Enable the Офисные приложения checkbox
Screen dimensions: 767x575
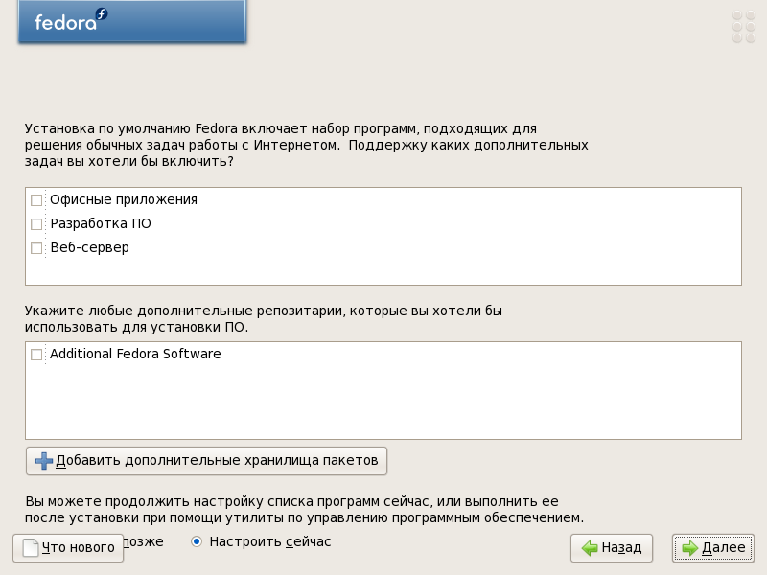point(36,200)
